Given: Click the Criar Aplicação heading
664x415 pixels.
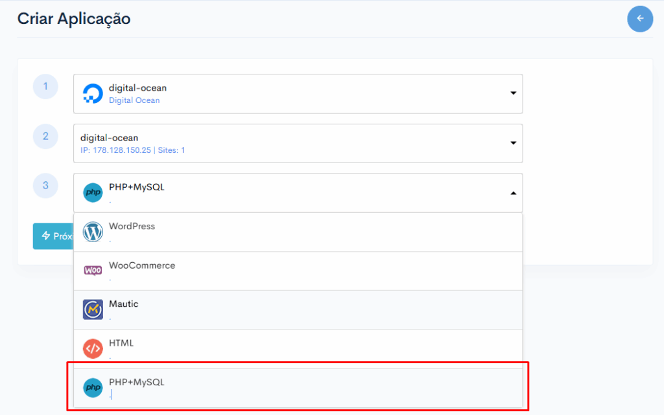Looking at the screenshot, I should tap(74, 19).
